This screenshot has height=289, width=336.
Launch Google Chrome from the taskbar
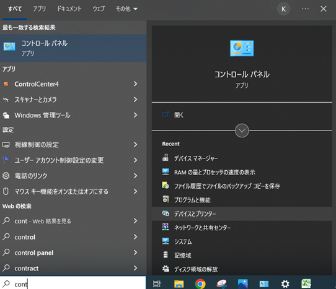pos(200,284)
